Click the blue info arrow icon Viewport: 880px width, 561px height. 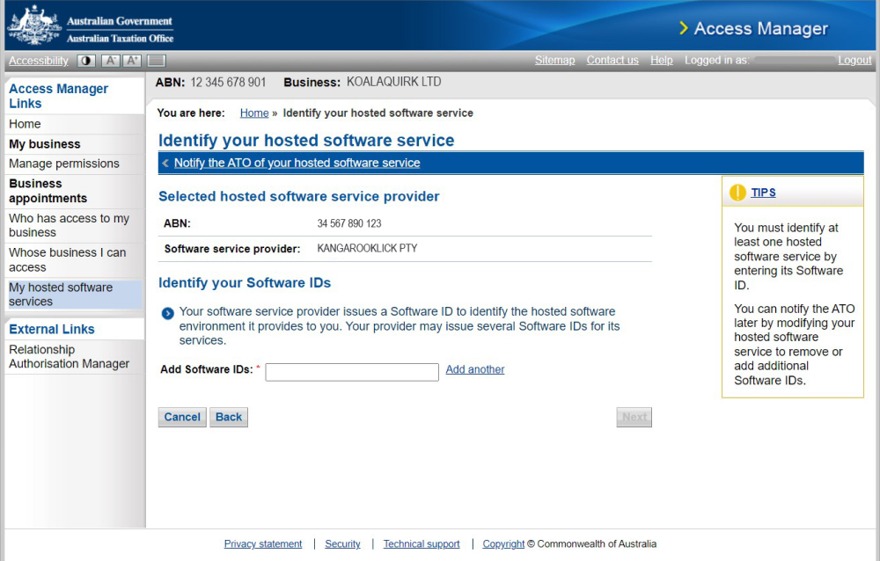click(167, 313)
